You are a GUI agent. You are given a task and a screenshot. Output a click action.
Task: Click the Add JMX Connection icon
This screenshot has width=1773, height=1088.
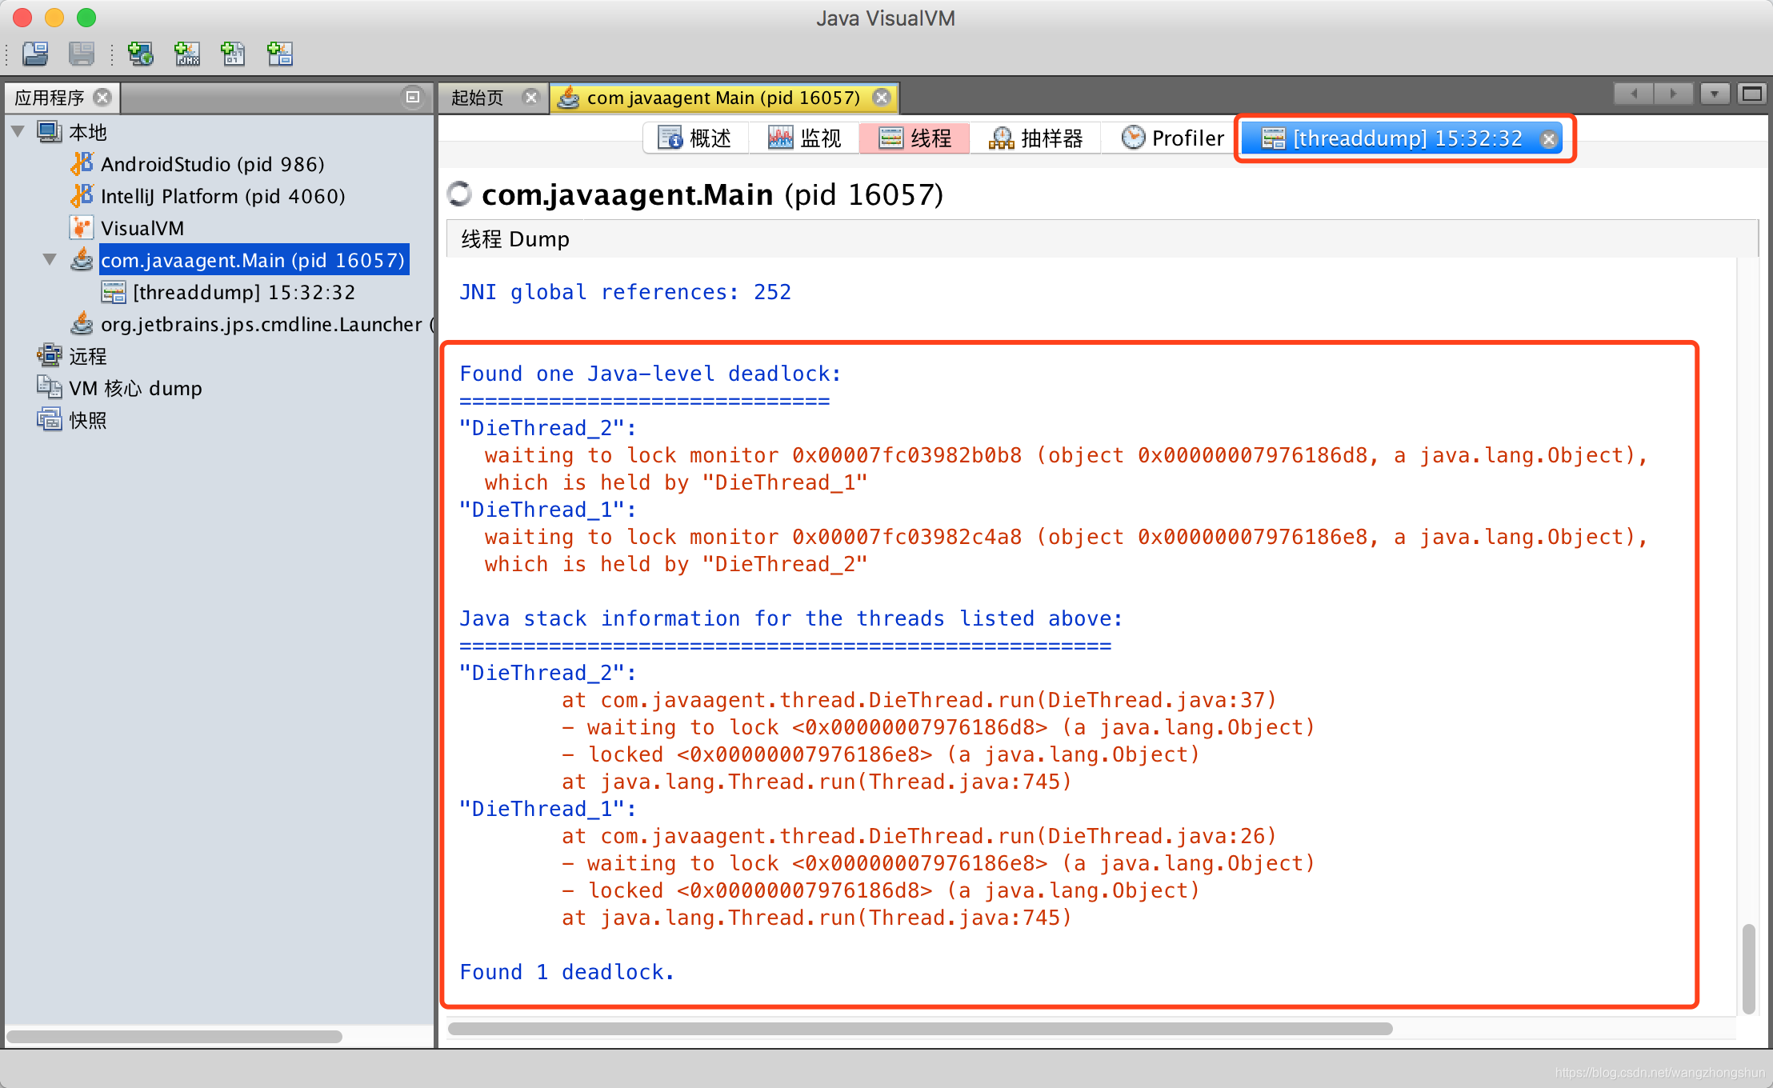[187, 54]
